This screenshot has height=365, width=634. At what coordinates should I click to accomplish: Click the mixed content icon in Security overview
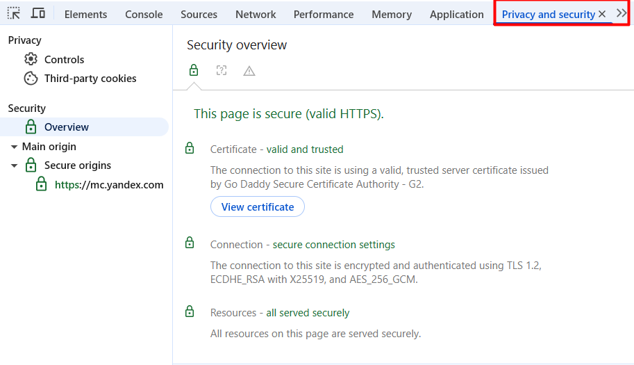[222, 70]
